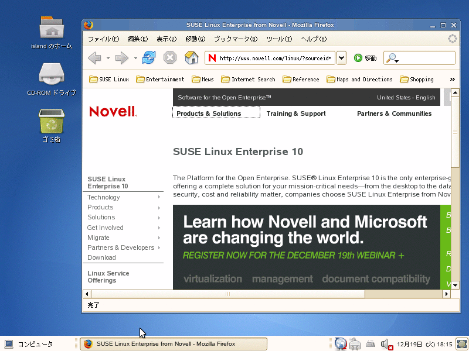The width and height of the screenshot is (469, 351).
Task: Open the Download sidebar link
Action: (x=101, y=257)
